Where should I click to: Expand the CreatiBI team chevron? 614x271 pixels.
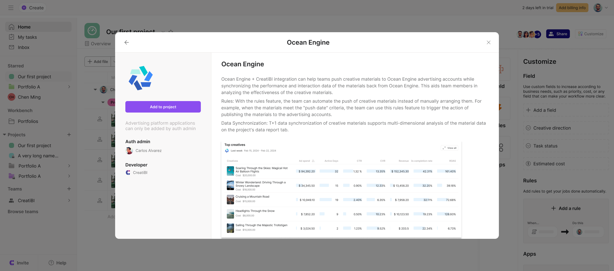pos(69,201)
